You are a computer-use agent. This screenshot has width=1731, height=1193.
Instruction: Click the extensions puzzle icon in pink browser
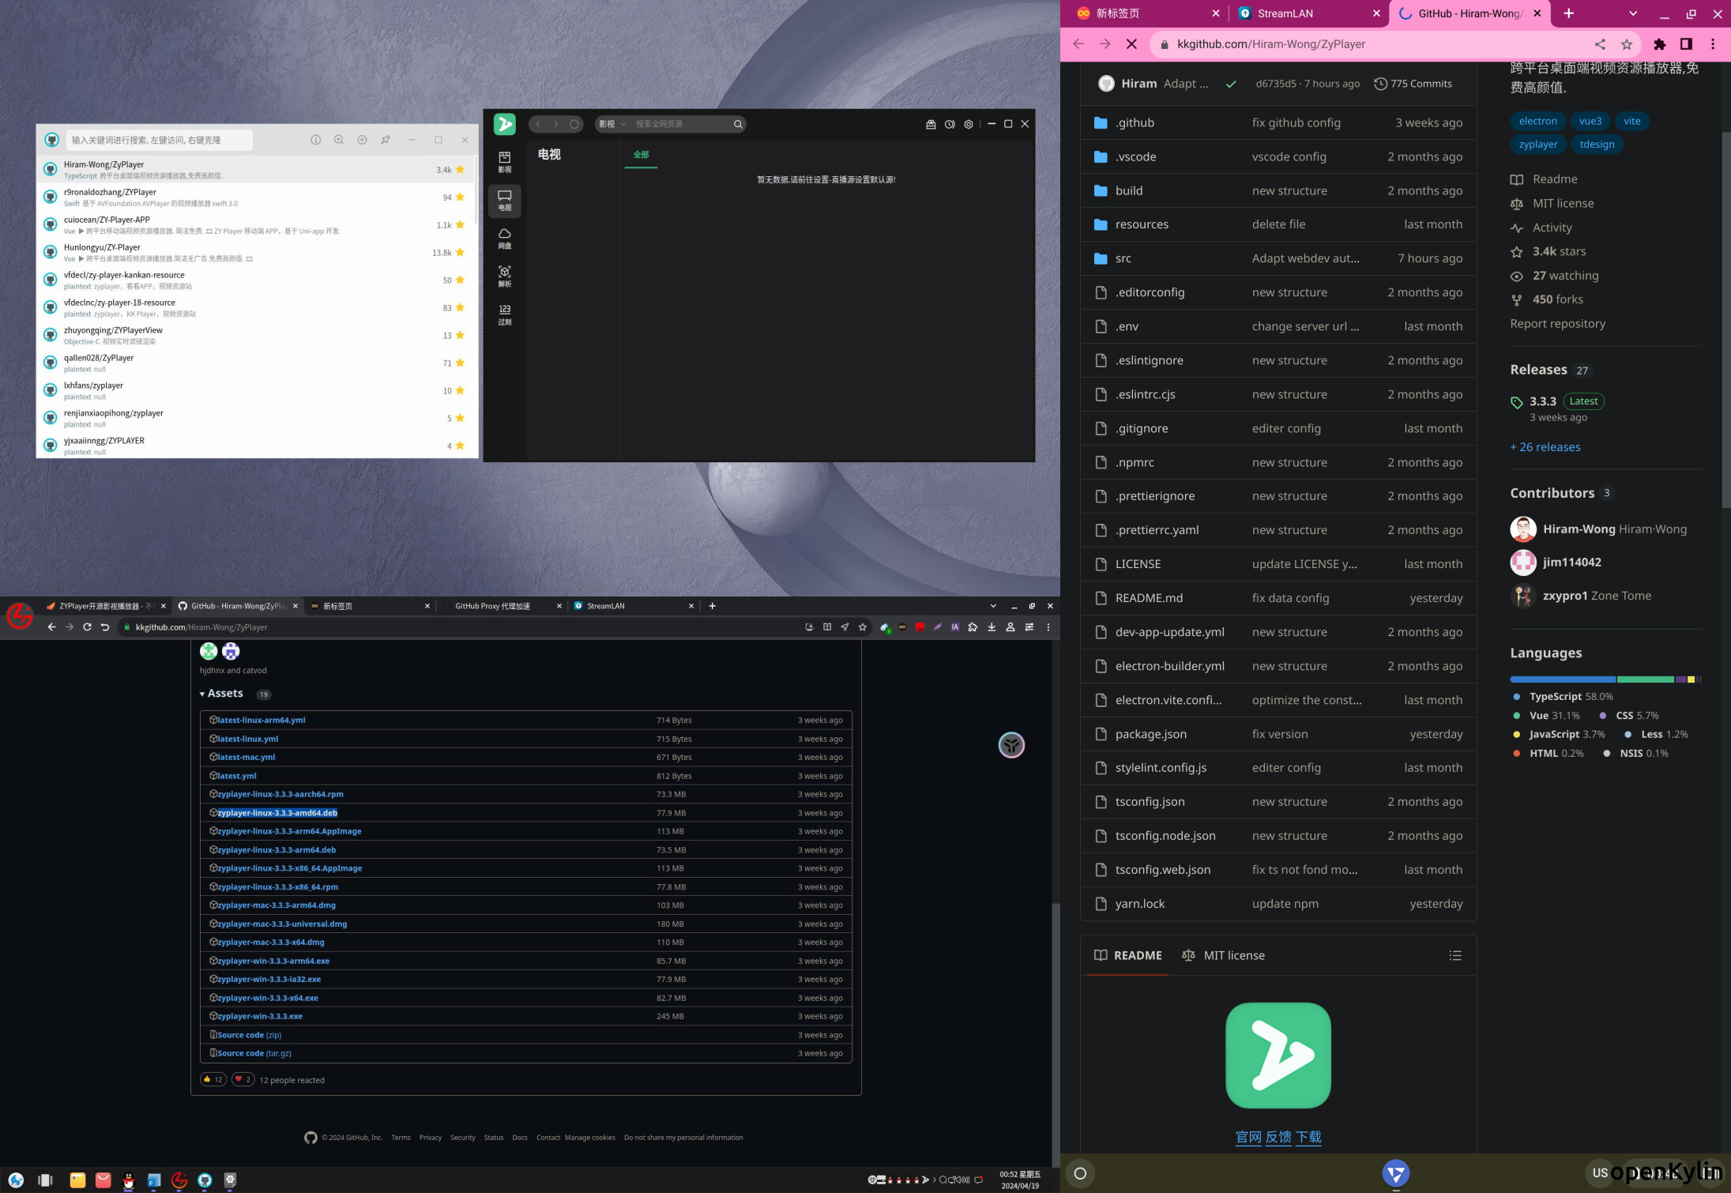pyautogui.click(x=1660, y=44)
